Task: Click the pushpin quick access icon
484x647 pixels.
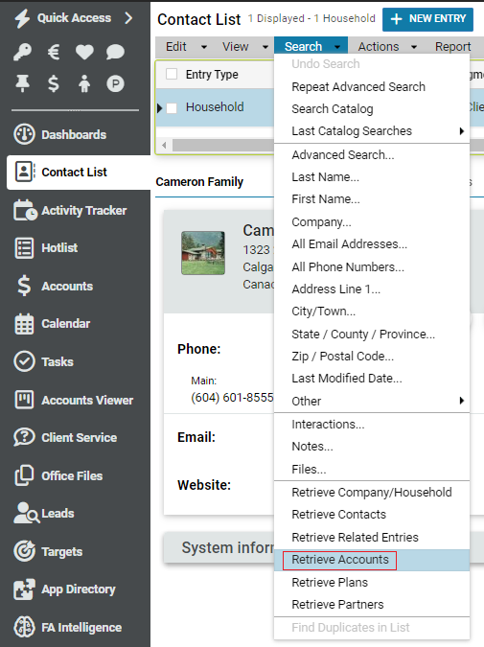Action: click(22, 83)
